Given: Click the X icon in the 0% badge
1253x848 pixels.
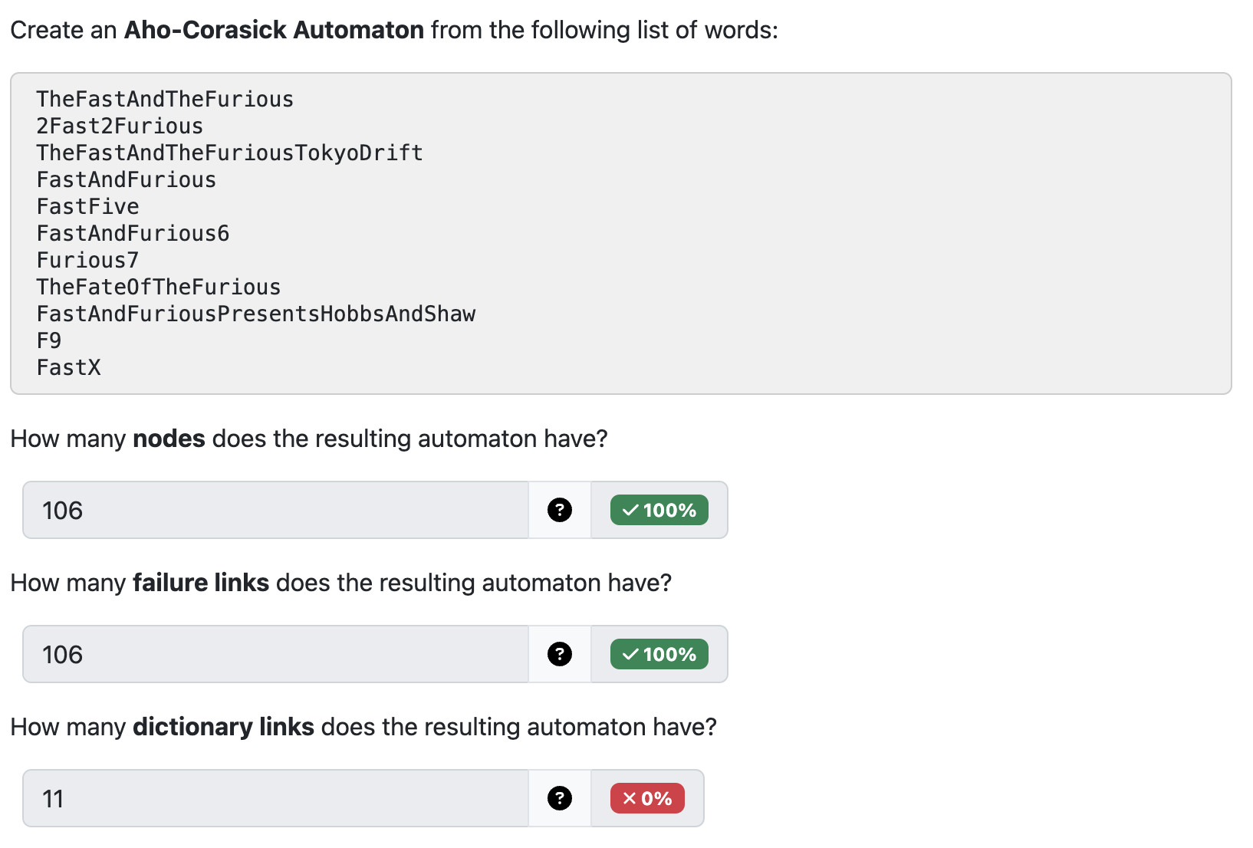Looking at the screenshot, I should [626, 798].
